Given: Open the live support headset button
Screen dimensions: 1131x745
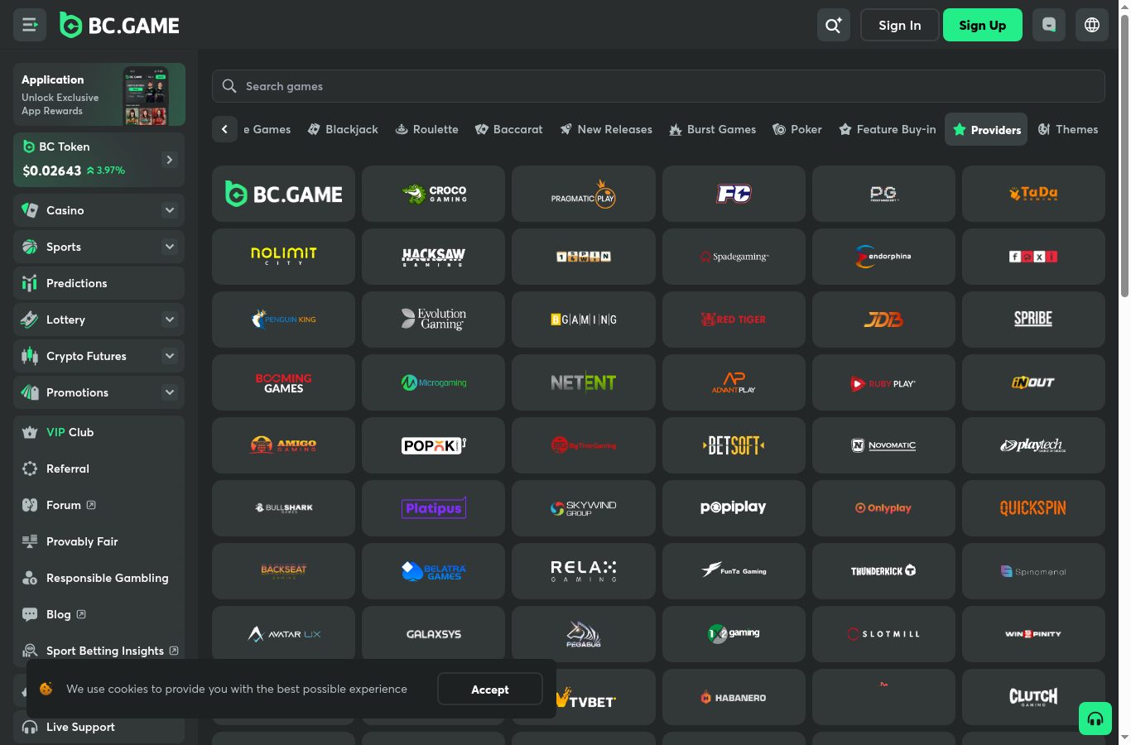Looking at the screenshot, I should tap(1095, 719).
